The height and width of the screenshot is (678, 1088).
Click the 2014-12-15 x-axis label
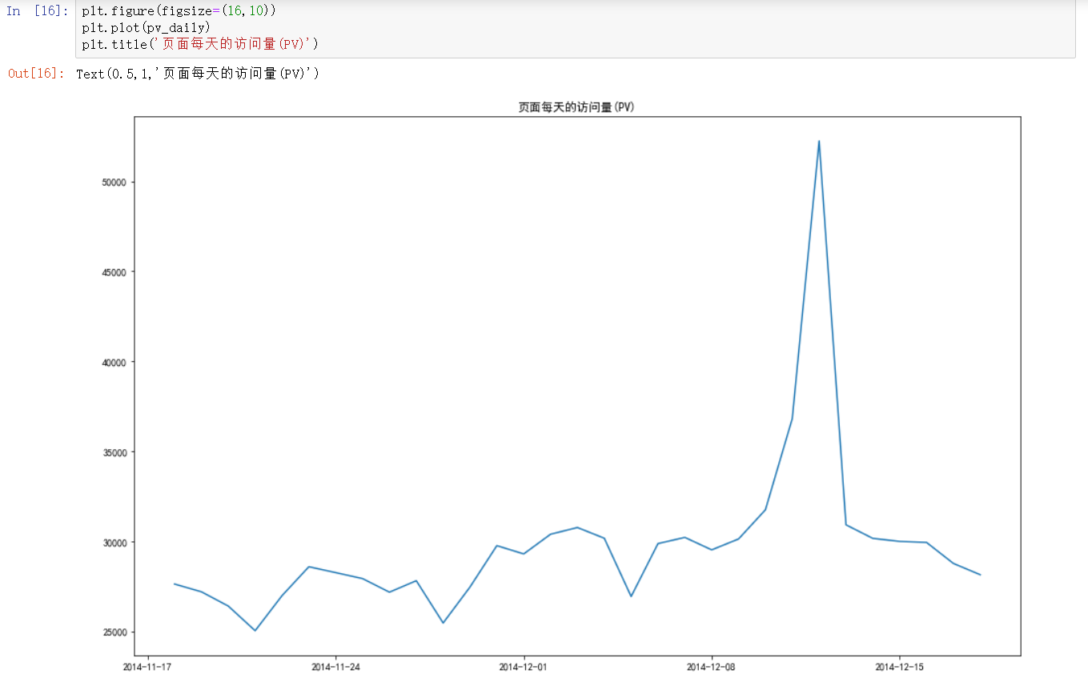point(901,665)
